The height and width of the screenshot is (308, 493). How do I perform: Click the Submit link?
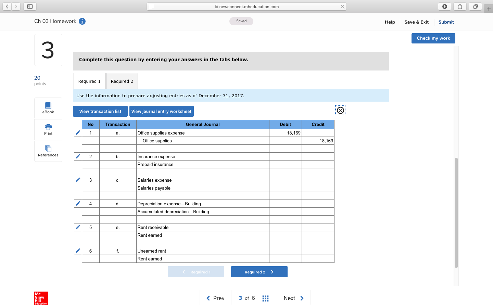tap(446, 22)
